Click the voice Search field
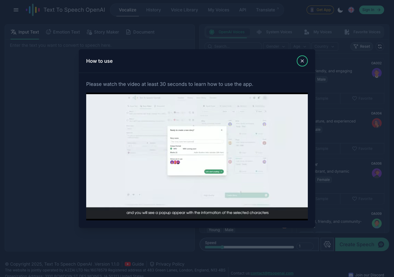The image size is (394, 277). (x=233, y=46)
